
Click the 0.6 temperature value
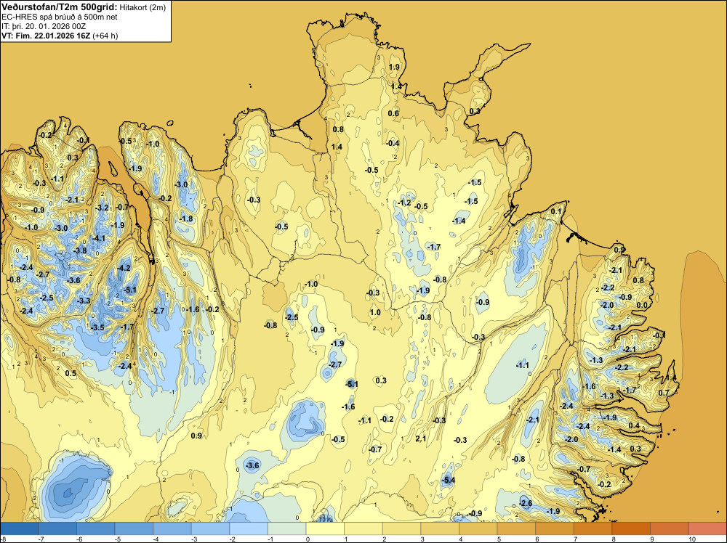393,113
